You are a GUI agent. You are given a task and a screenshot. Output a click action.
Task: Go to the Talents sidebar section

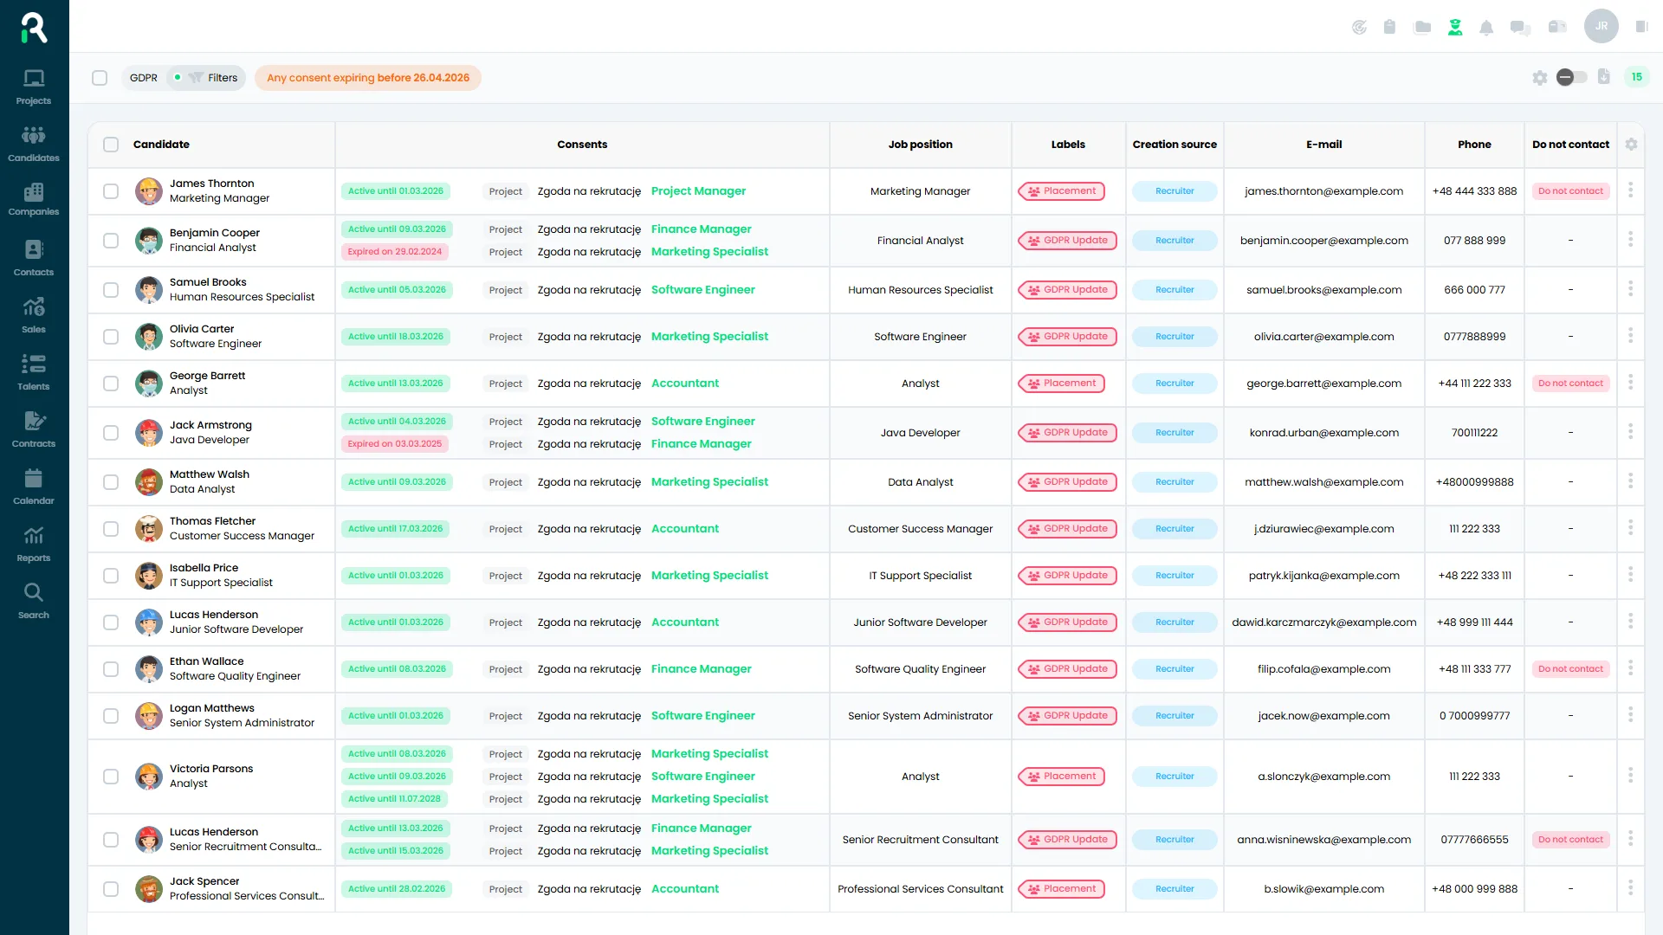click(x=34, y=372)
